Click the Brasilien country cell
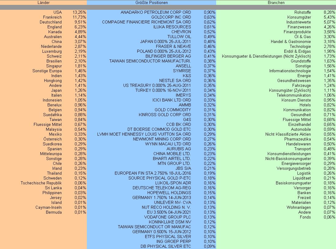This screenshot has width=336, height=249. click(x=54, y=61)
